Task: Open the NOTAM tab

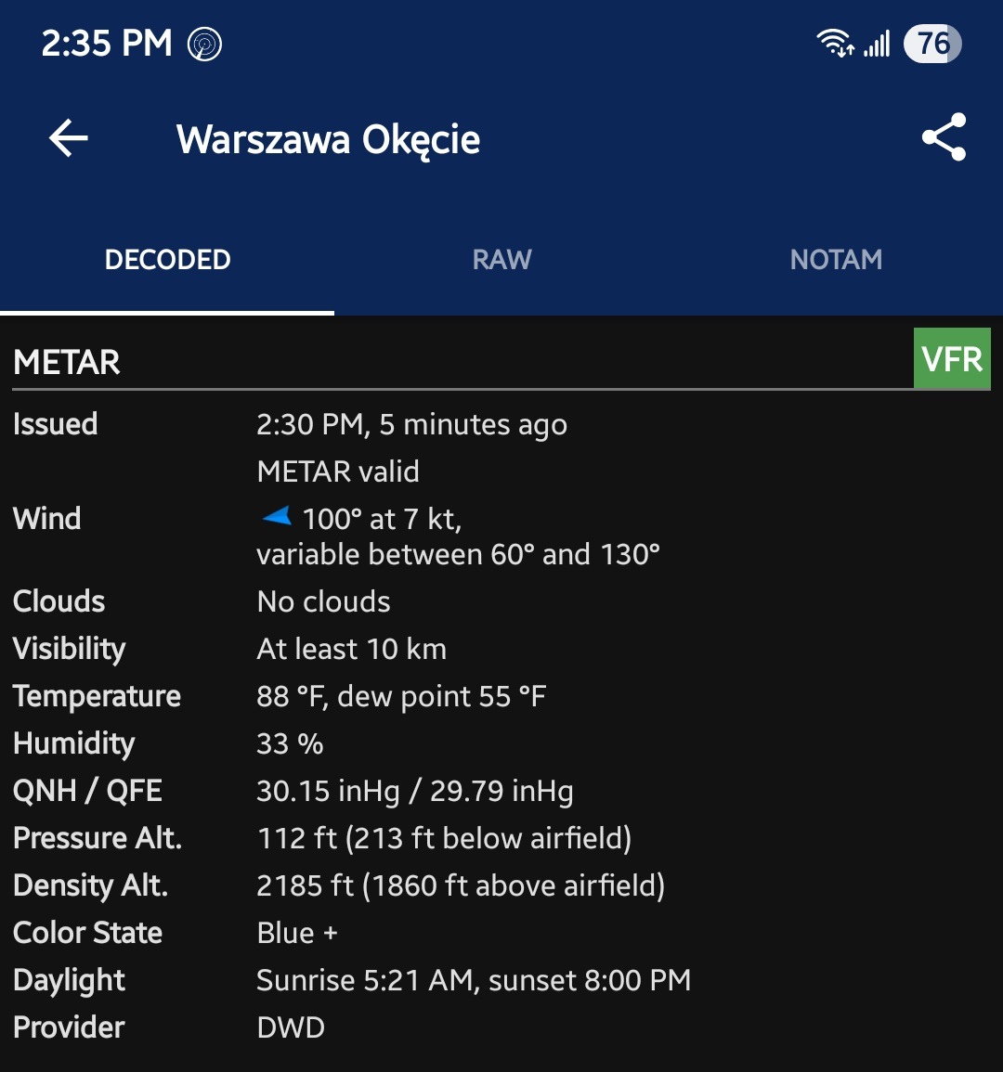Action: [x=836, y=260]
